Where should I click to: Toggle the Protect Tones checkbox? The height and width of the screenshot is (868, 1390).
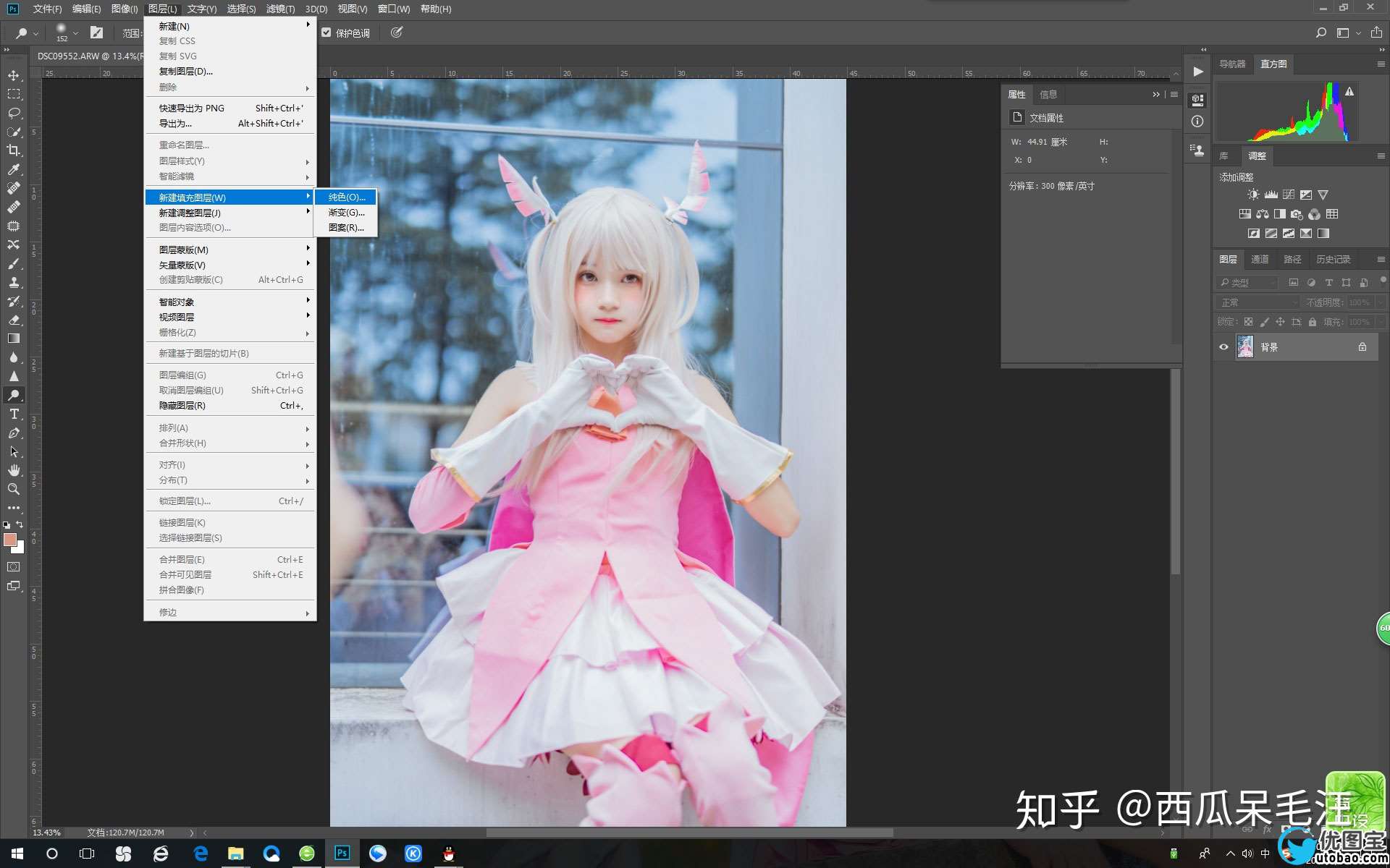(x=327, y=33)
